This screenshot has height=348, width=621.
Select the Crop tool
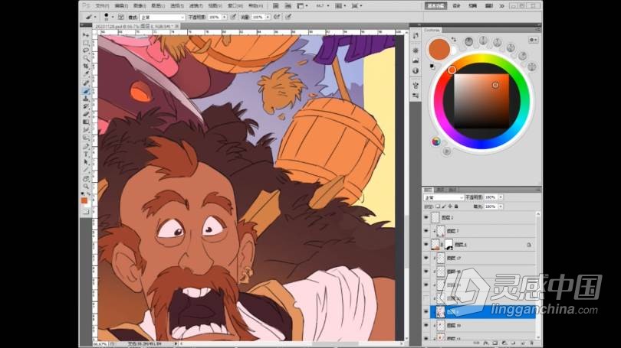tap(86, 67)
